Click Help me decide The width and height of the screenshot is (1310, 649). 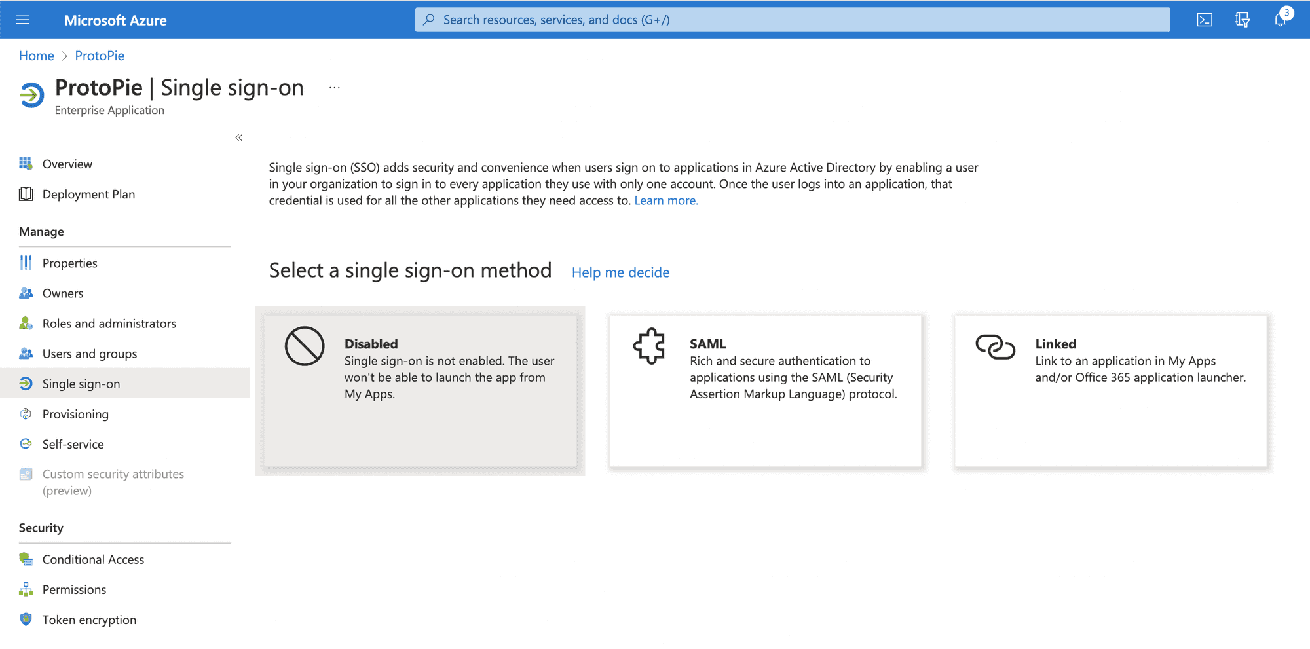pyautogui.click(x=620, y=272)
